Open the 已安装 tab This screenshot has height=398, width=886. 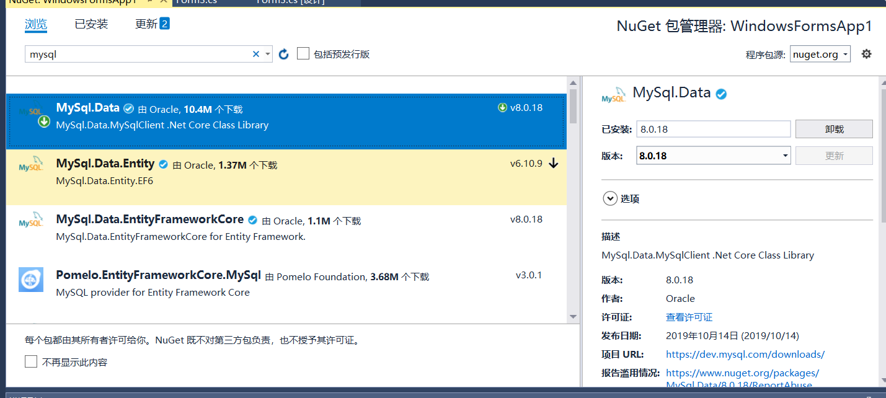91,24
